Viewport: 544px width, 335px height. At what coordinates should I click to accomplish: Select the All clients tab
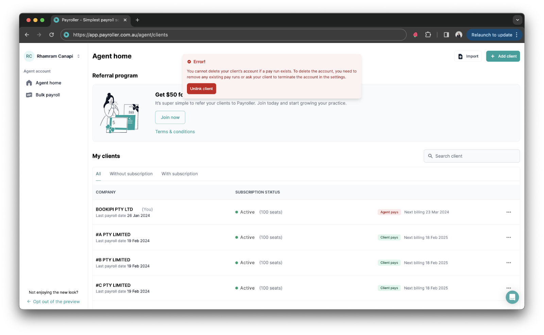pyautogui.click(x=98, y=174)
